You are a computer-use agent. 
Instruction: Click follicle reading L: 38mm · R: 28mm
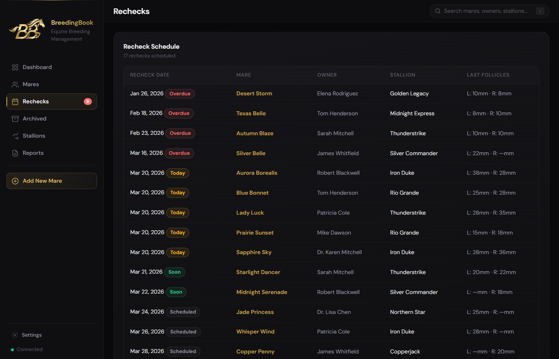coord(492,173)
